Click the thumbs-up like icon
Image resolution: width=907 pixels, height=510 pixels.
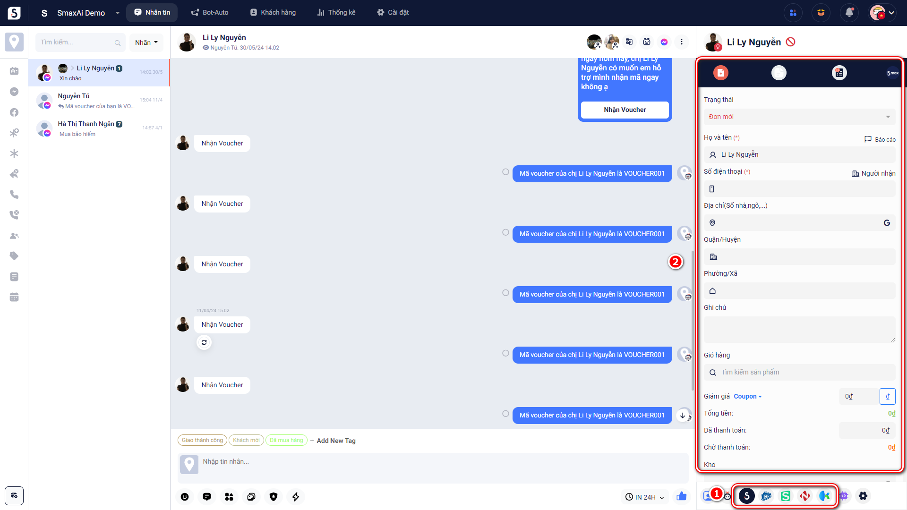(681, 496)
